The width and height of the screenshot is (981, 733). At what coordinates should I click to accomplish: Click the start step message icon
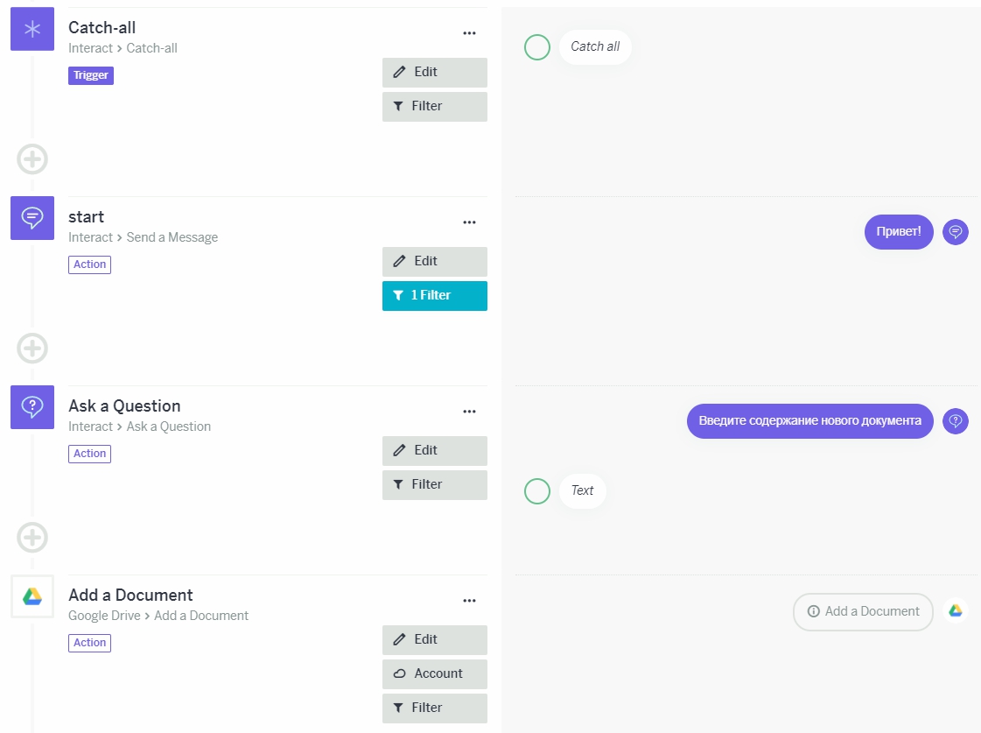[x=32, y=218]
